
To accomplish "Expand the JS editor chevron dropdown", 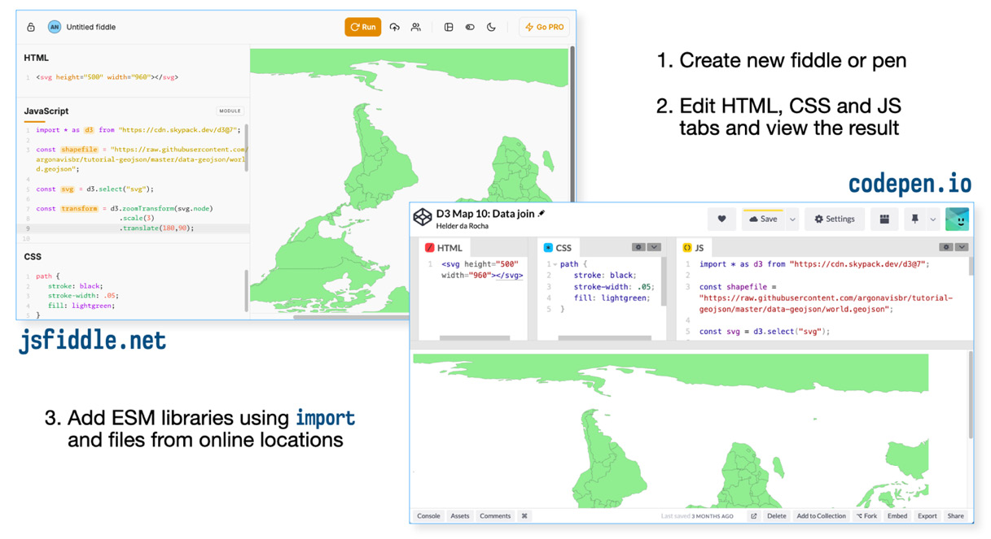I will coord(962,247).
